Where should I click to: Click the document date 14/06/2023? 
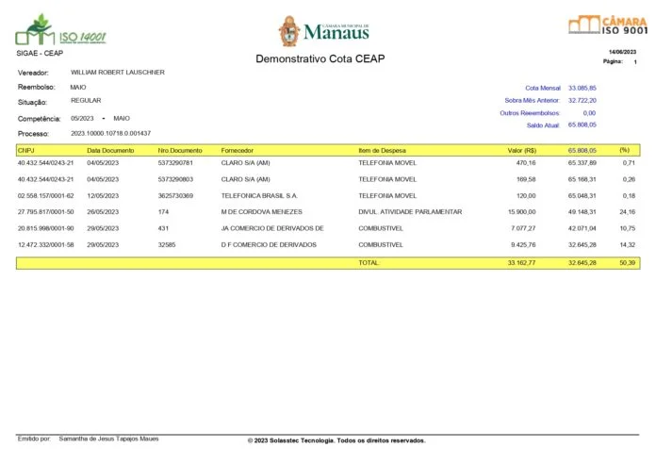point(622,51)
